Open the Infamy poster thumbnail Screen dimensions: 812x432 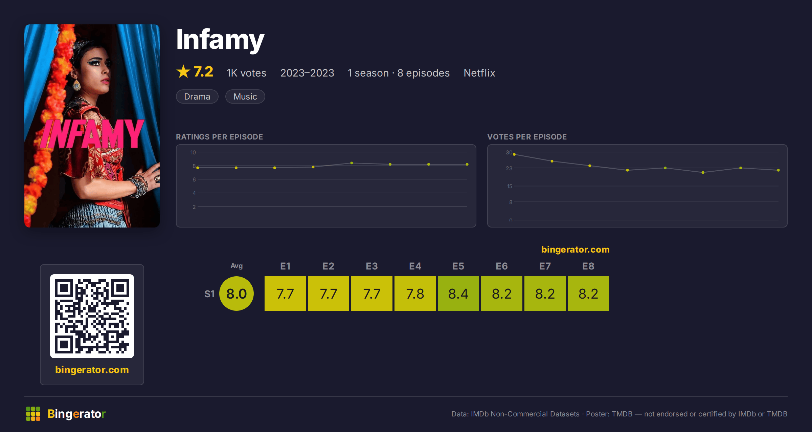(x=92, y=126)
